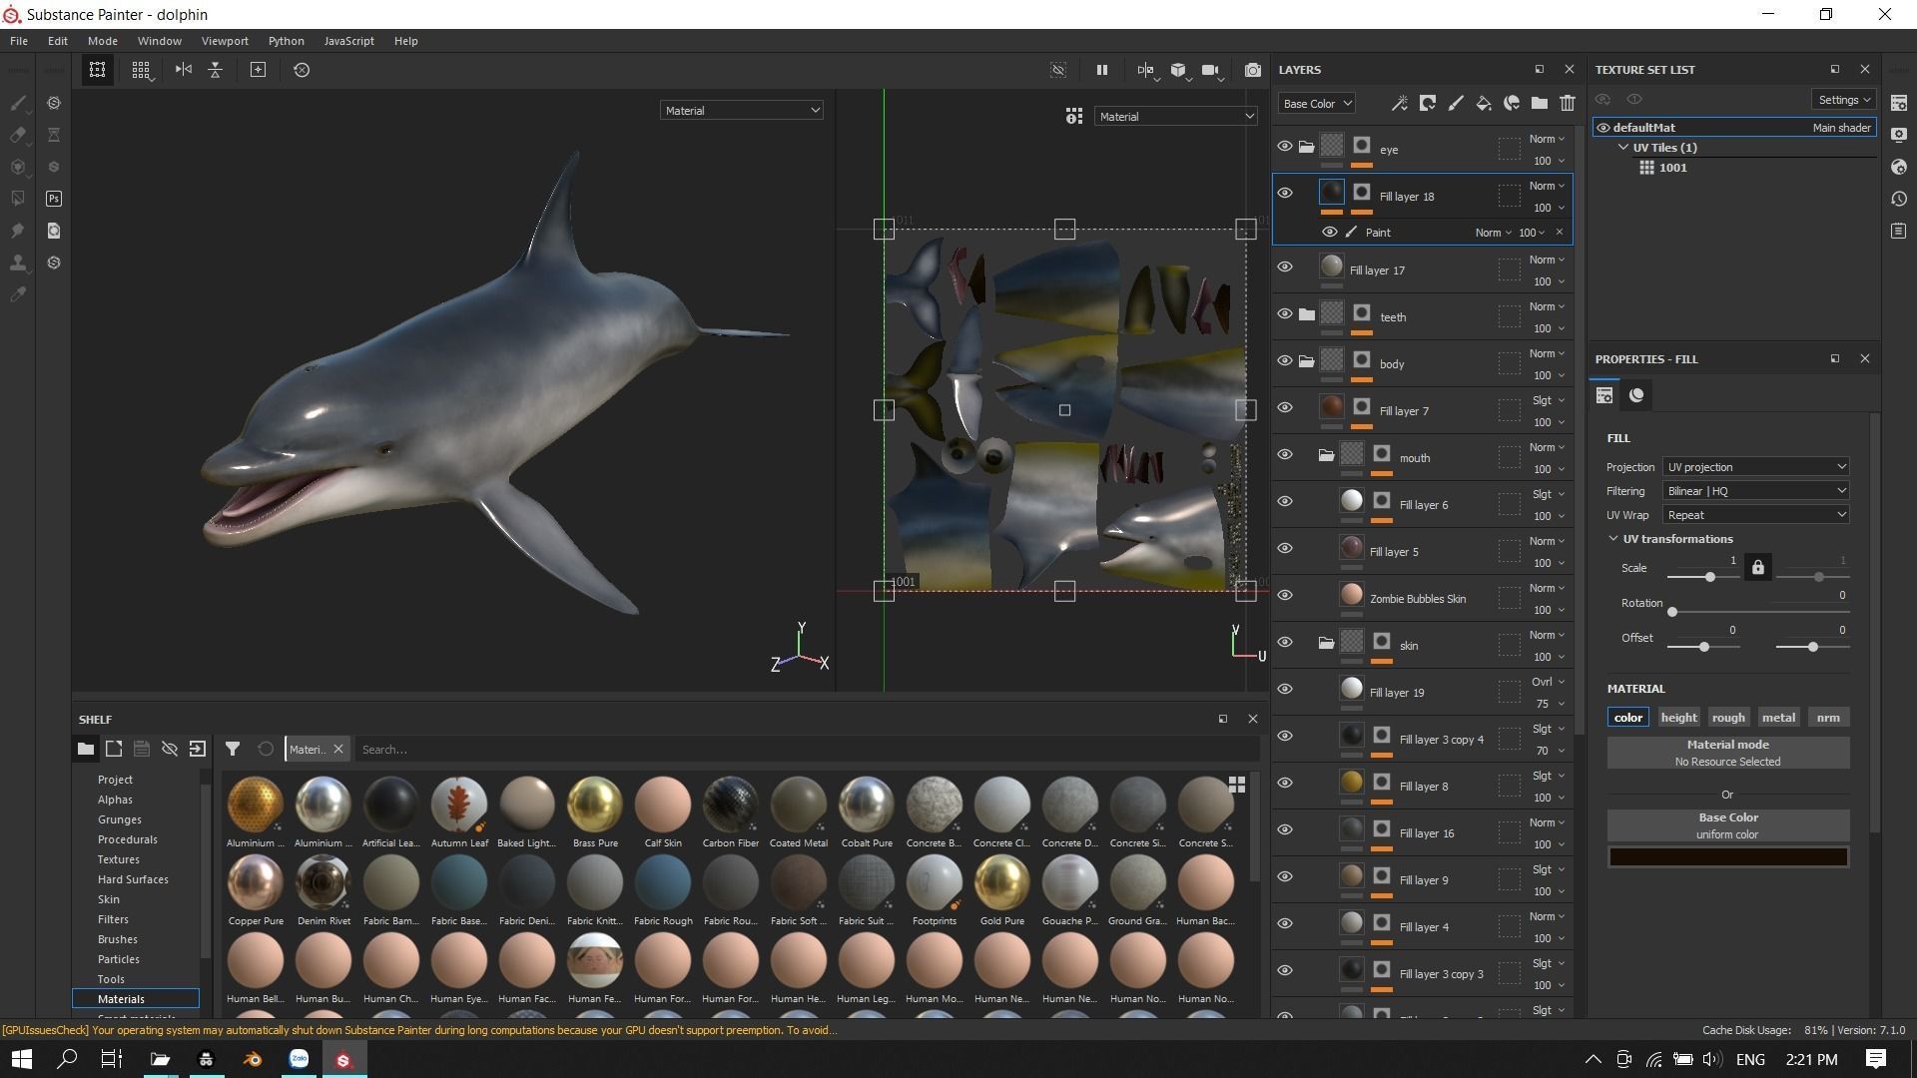Open the 2D viewport Material dropdown
Viewport: 1917px width, 1078px height.
tap(1176, 116)
